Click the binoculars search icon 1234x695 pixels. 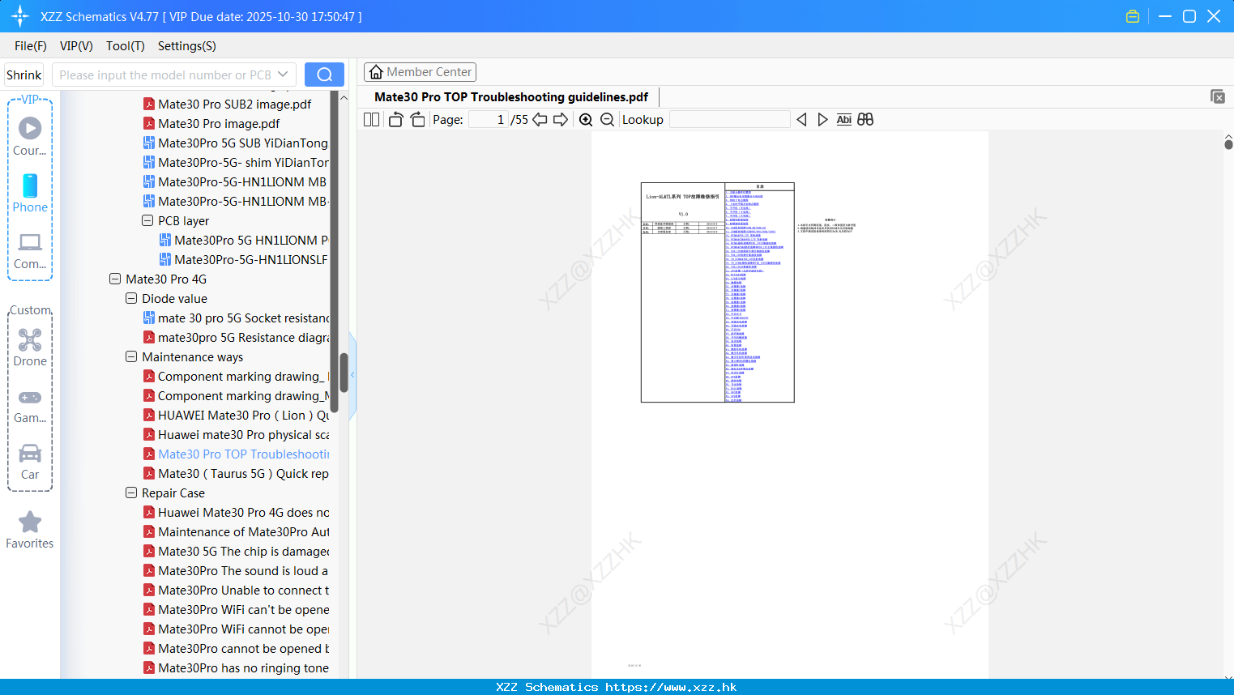(x=865, y=120)
